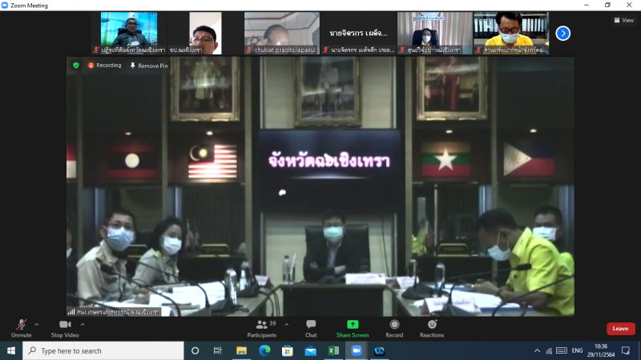Click taskbar search box
Image resolution: width=641 pixels, height=360 pixels.
tap(103, 350)
